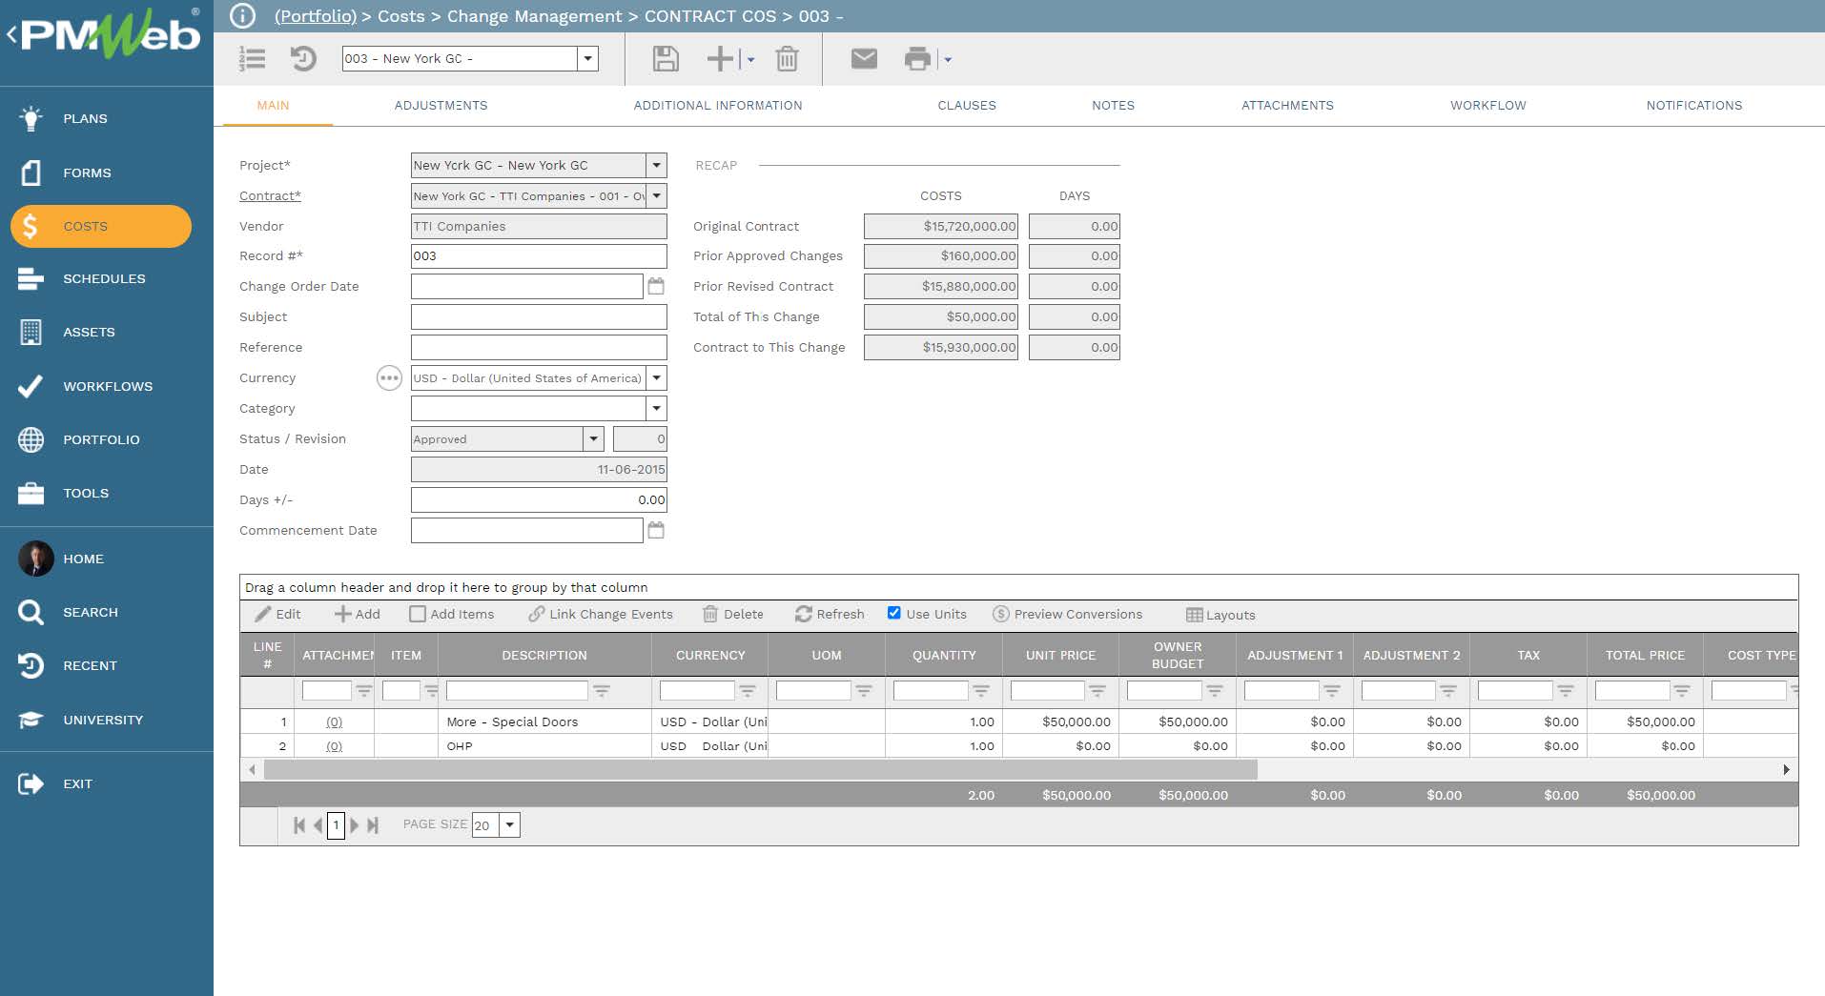Click the Currency column filter icon
The height and width of the screenshot is (996, 1825).
click(748, 691)
